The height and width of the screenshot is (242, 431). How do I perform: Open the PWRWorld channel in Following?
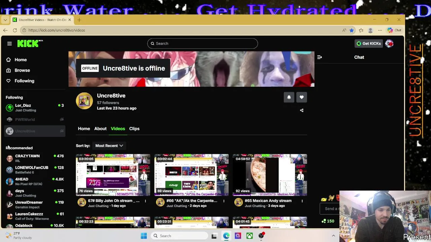click(35, 119)
